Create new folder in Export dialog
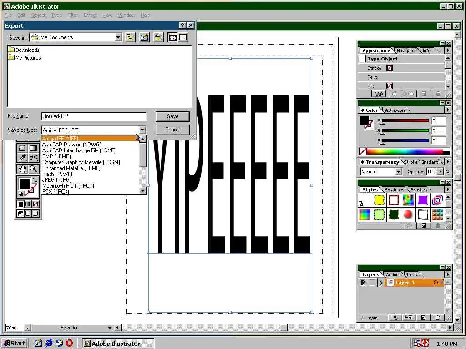 point(158,37)
